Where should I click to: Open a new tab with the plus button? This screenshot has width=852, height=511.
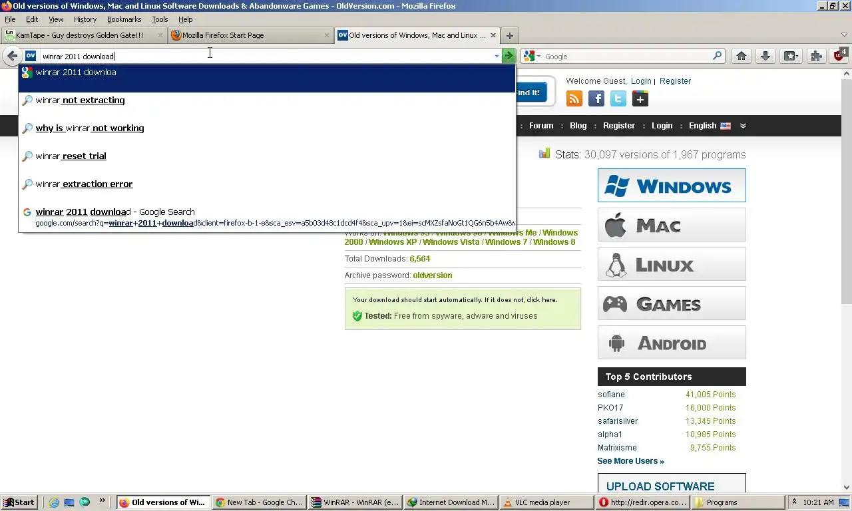pyautogui.click(x=509, y=36)
